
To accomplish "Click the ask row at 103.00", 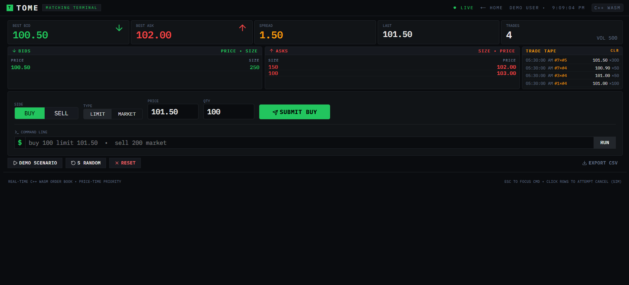I will (x=392, y=73).
